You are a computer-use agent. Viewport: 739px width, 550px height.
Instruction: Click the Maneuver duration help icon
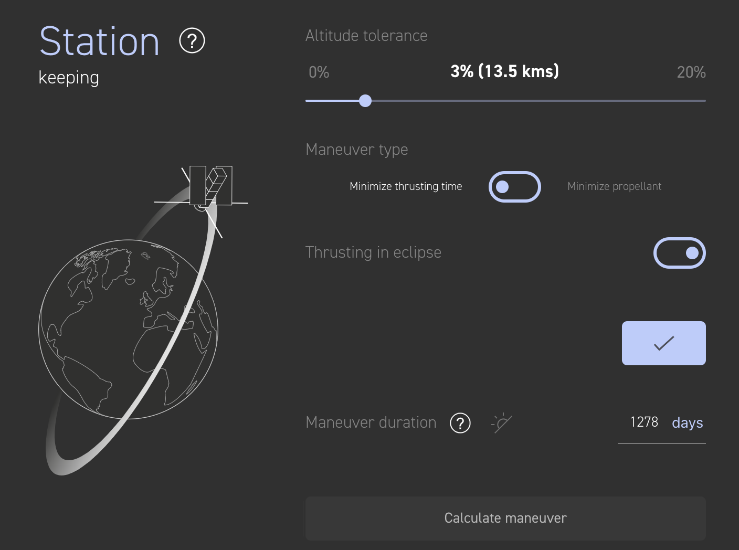click(x=460, y=423)
